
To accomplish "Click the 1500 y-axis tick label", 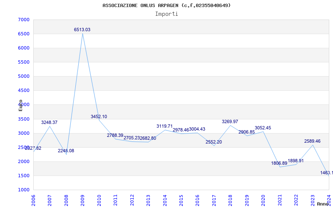I will coord(24,176).
